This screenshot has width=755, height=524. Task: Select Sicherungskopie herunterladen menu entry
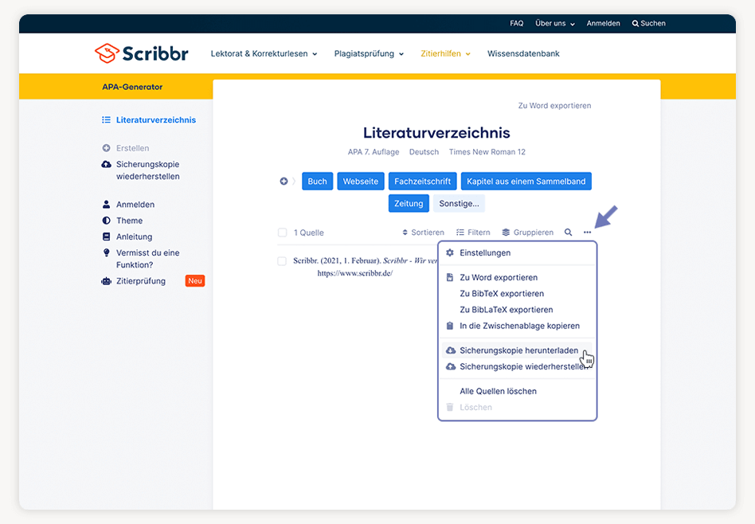click(518, 350)
